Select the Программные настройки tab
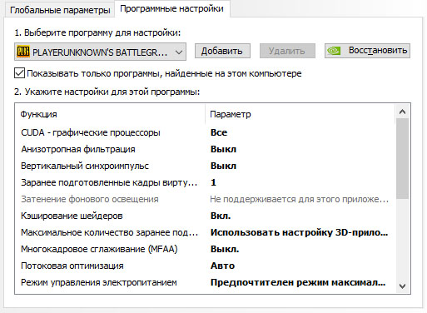Screen dimensions: 427x313 pos(171,8)
